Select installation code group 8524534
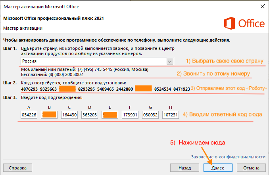 163,89
